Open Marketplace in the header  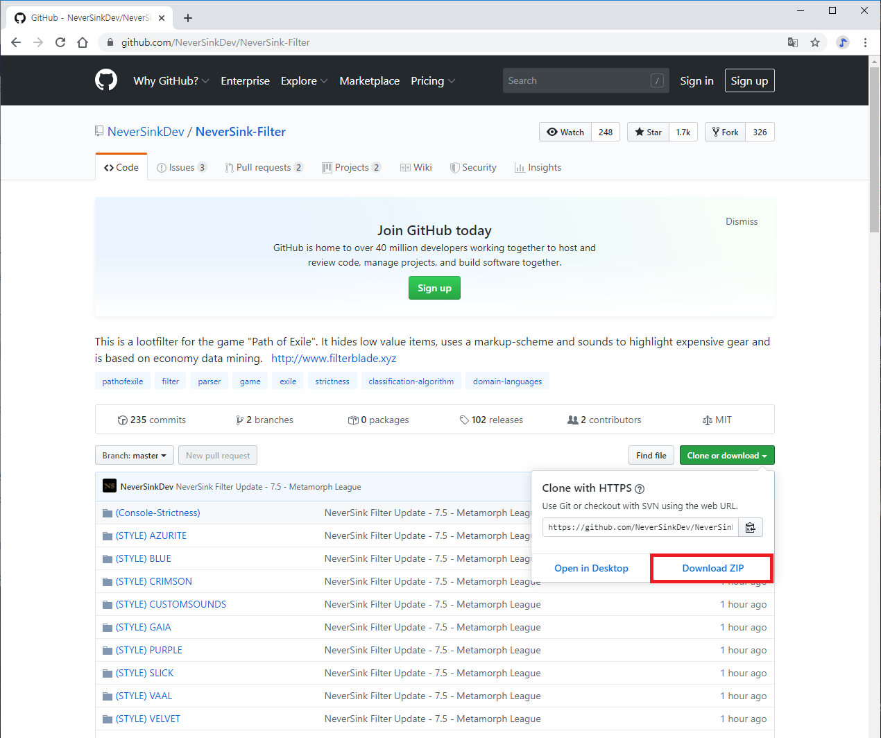click(x=369, y=80)
